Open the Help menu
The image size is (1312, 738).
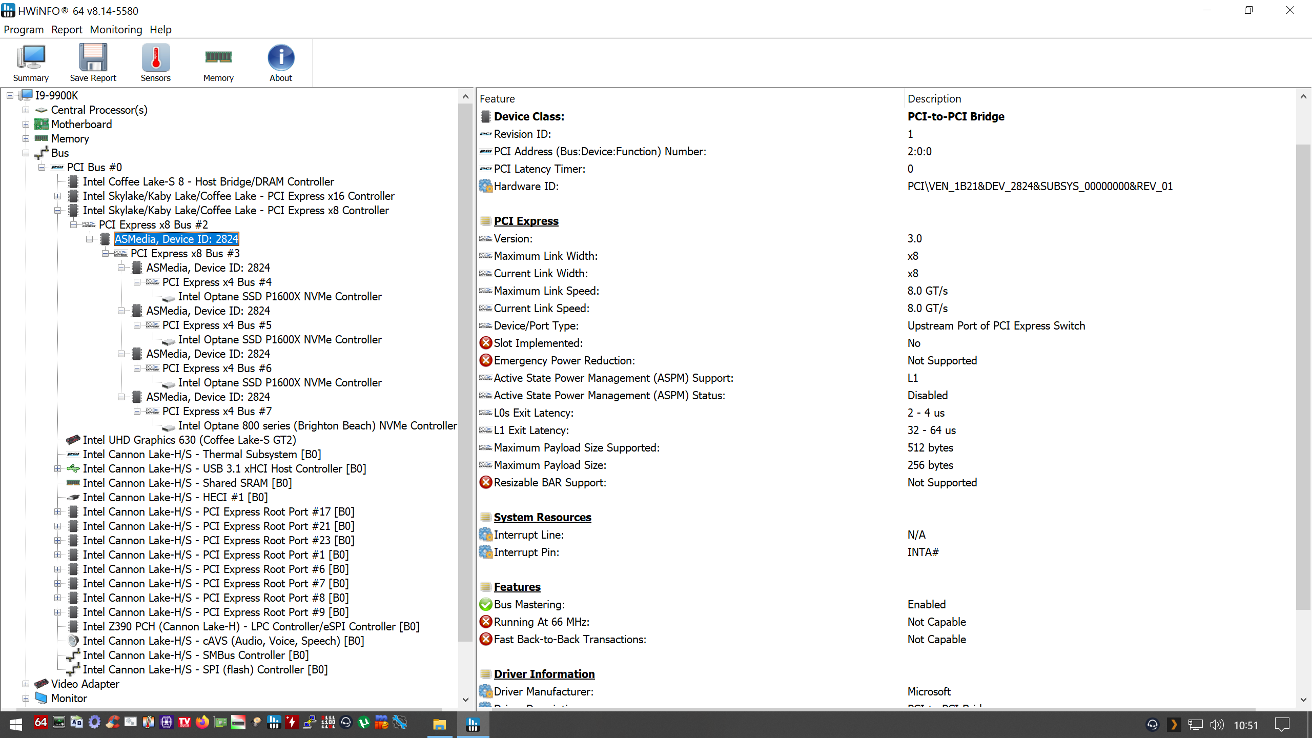coord(160,30)
